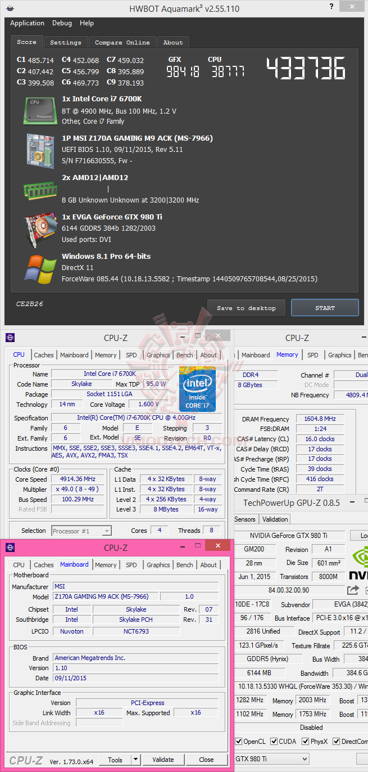The height and width of the screenshot is (772, 368).
Task: Click the BIOS Brand field American Megatrends Inc.
Action: [x=135, y=658]
